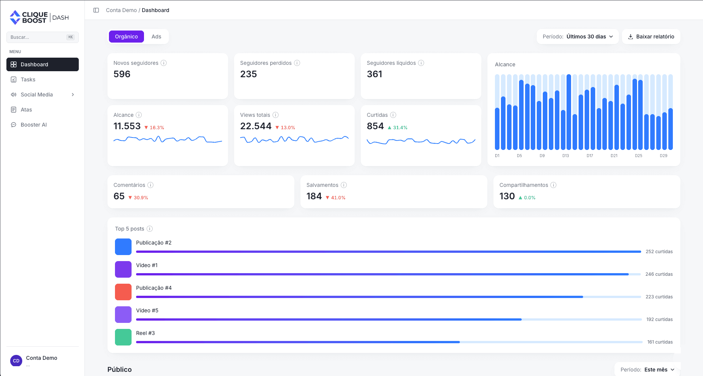
Task: Click info icon next to Novos seguidores
Action: (164, 63)
